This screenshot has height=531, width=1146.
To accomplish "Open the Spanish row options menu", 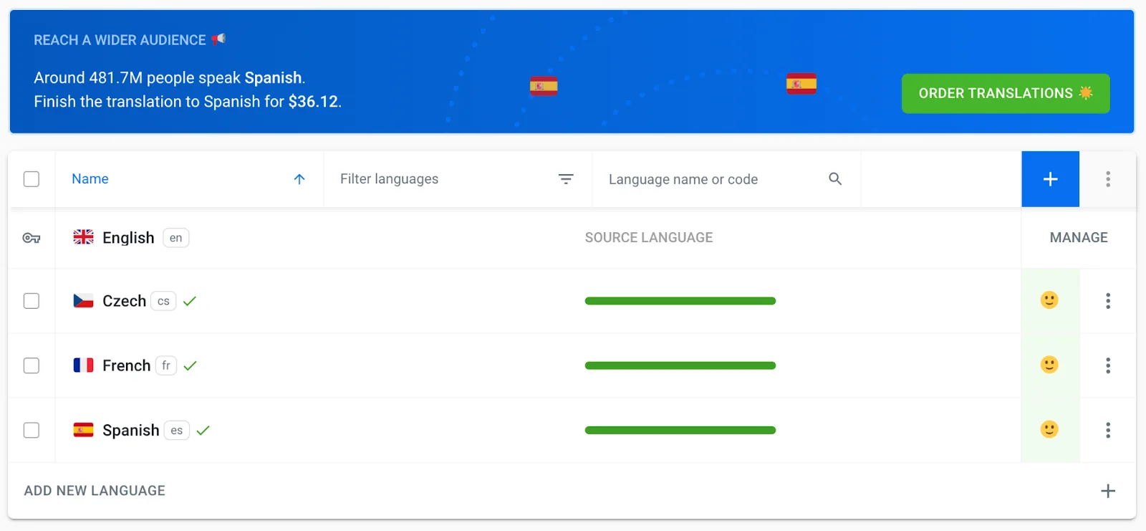I will tap(1107, 430).
